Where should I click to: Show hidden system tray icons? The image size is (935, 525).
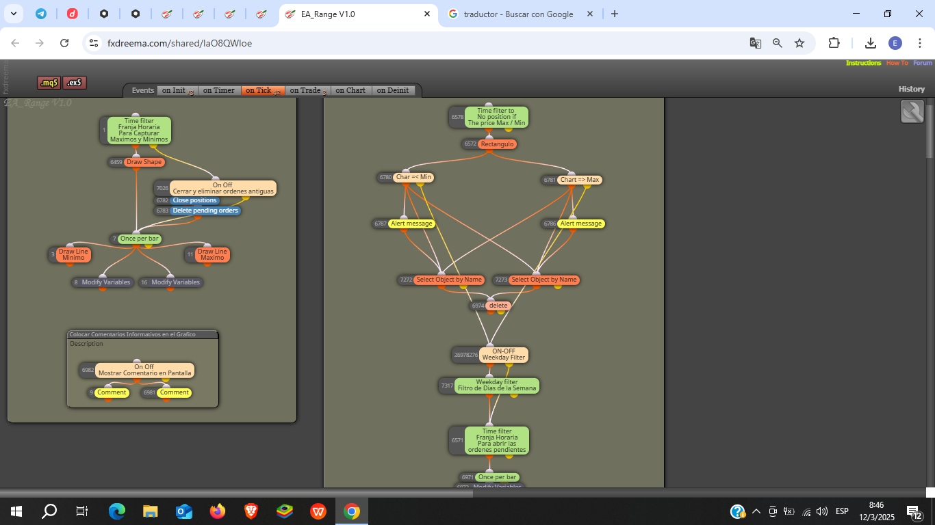[x=756, y=511]
